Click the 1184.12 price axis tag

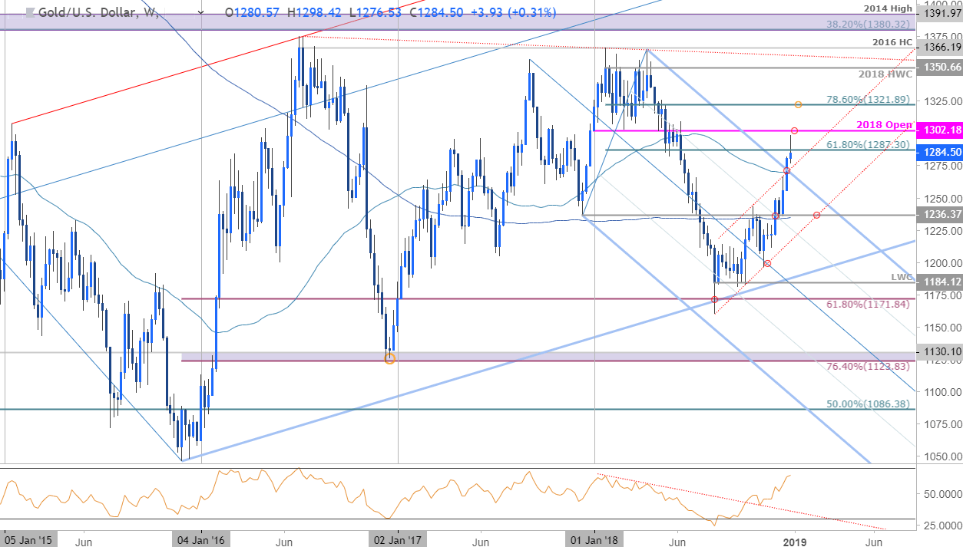click(x=938, y=282)
